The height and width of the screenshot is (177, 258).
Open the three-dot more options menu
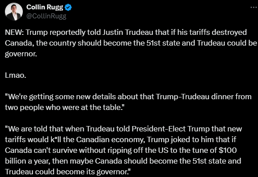(254, 7)
